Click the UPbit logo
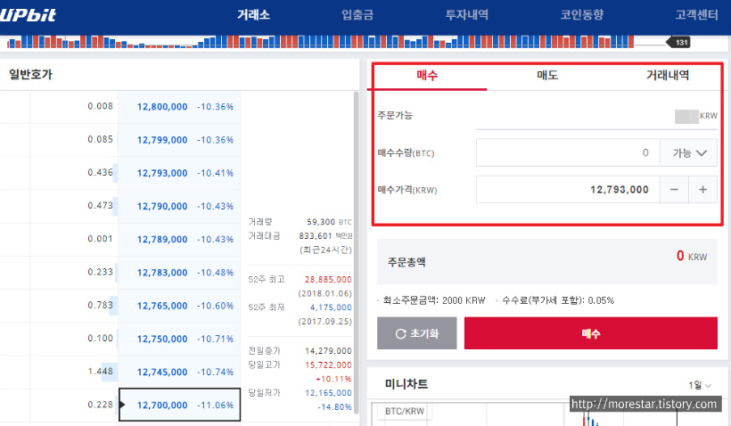Image resolution: width=731 pixels, height=426 pixels. [28, 15]
